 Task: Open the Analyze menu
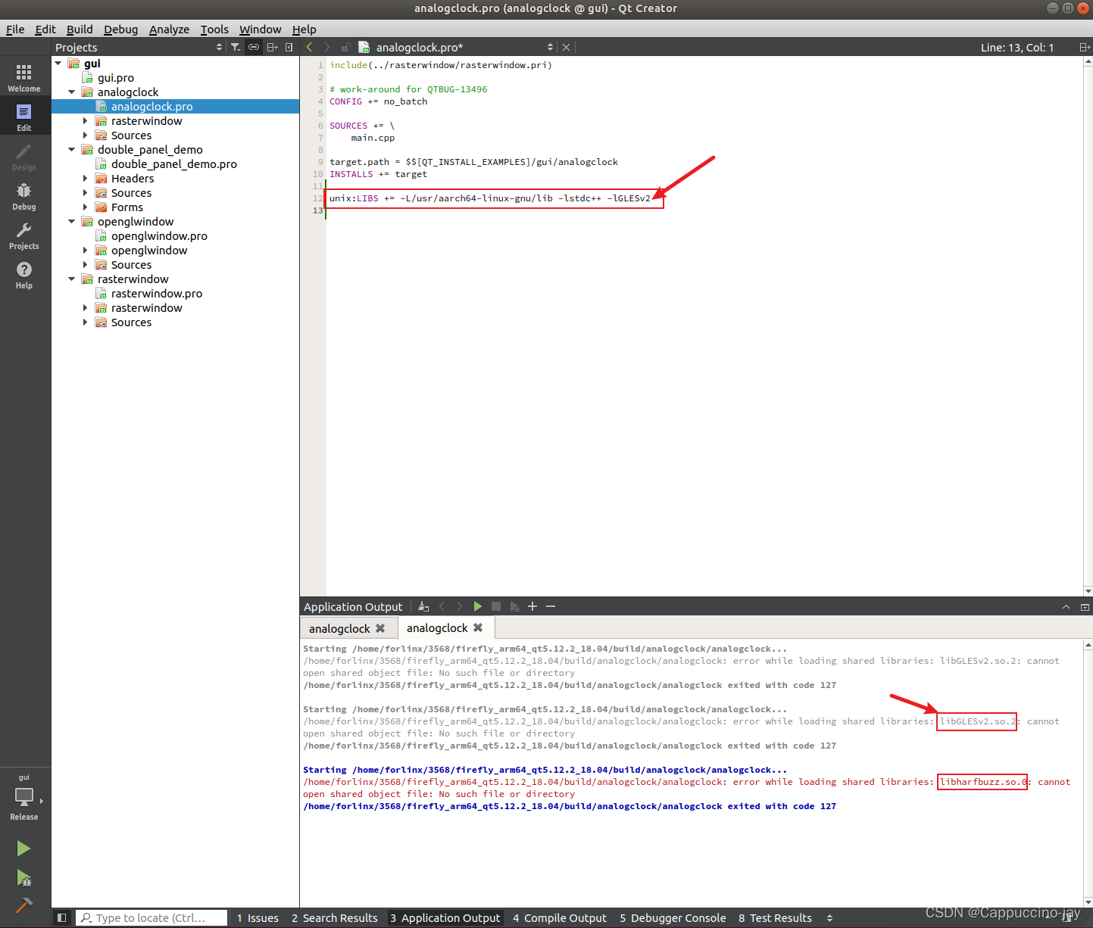click(169, 29)
